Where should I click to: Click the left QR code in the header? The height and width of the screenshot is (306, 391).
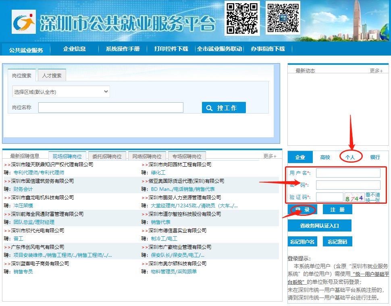241,19
